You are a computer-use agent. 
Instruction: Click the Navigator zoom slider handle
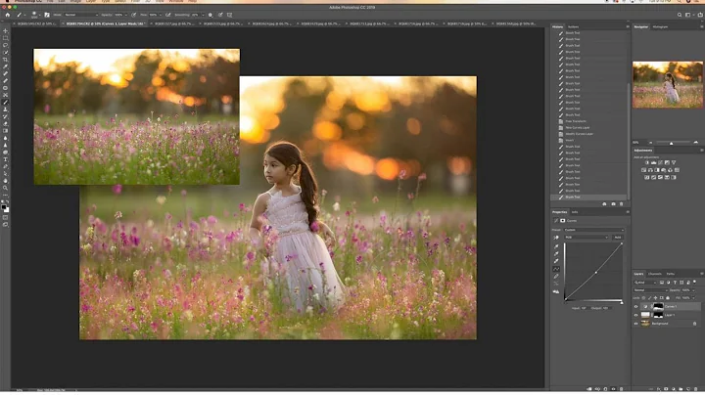[x=672, y=143]
